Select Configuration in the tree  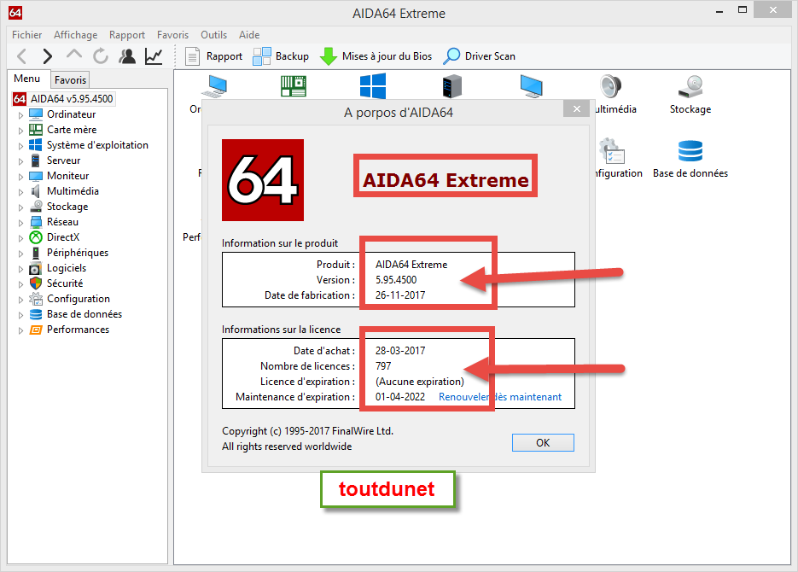point(79,299)
